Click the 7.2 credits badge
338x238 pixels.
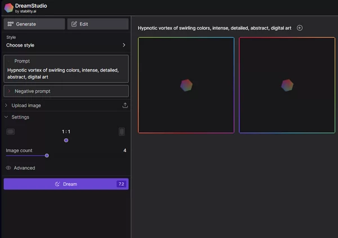tap(121, 184)
